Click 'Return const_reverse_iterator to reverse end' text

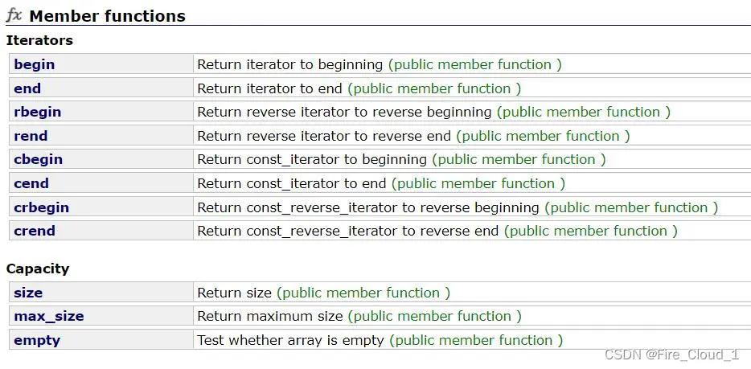(347, 232)
